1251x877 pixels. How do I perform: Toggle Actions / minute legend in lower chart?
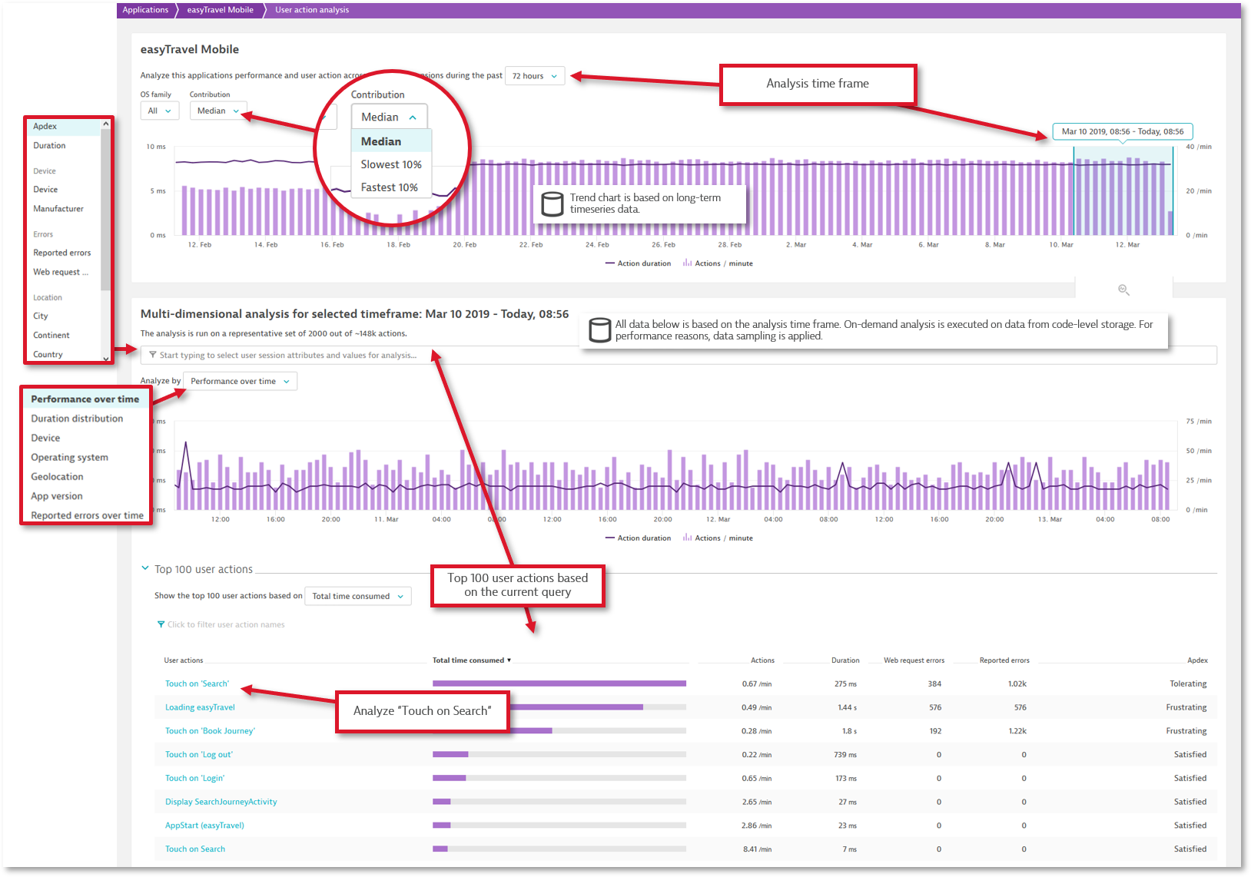[x=718, y=538]
